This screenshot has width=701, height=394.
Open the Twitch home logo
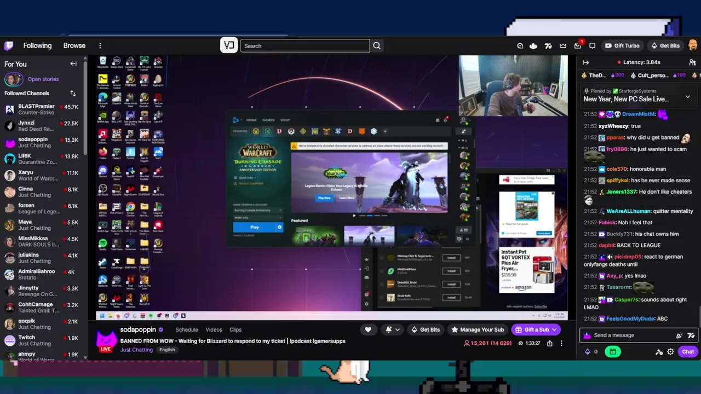[9, 46]
